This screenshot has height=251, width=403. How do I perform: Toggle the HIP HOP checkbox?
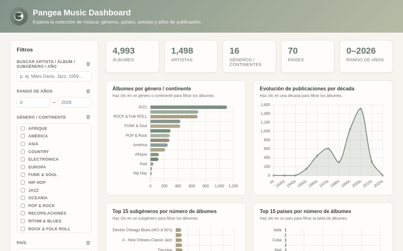tap(23, 182)
